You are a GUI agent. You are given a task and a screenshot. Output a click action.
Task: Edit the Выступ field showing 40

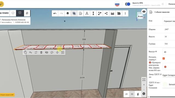(169, 52)
